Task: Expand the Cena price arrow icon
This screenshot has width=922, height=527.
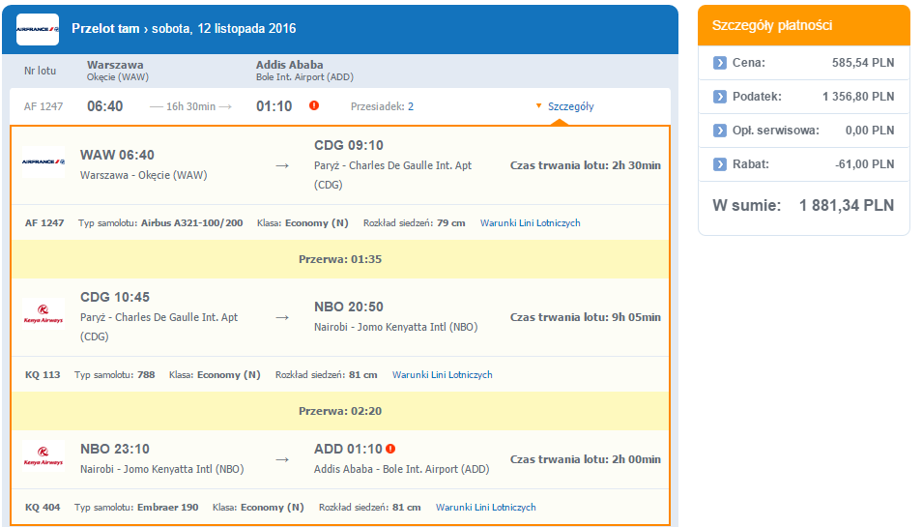Action: point(720,63)
